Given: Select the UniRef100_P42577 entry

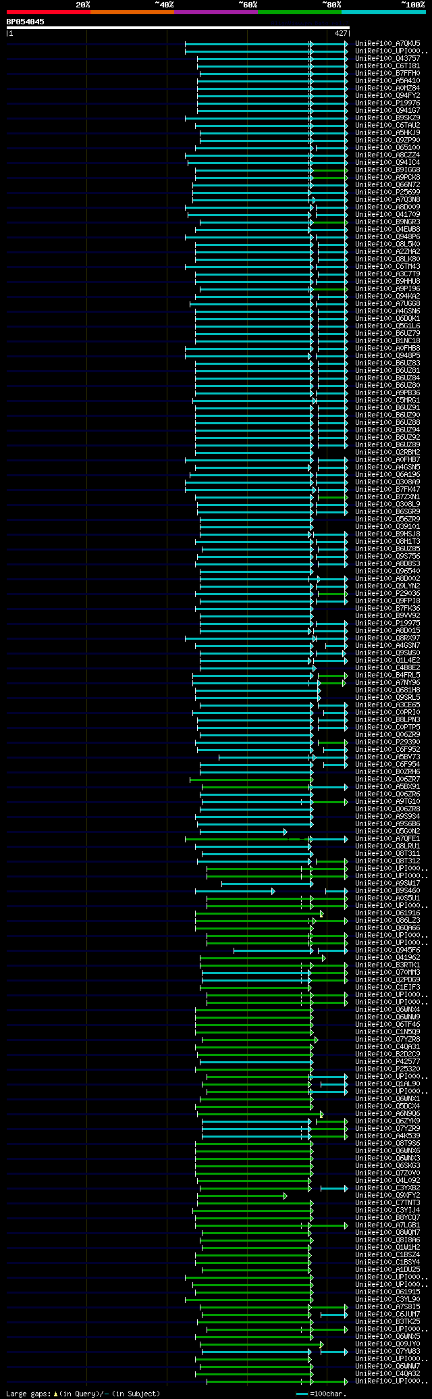Looking at the screenshot, I should (x=387, y=1061).
